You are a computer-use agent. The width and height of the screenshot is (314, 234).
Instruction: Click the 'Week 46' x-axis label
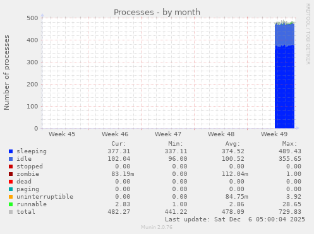[x=115, y=134]
